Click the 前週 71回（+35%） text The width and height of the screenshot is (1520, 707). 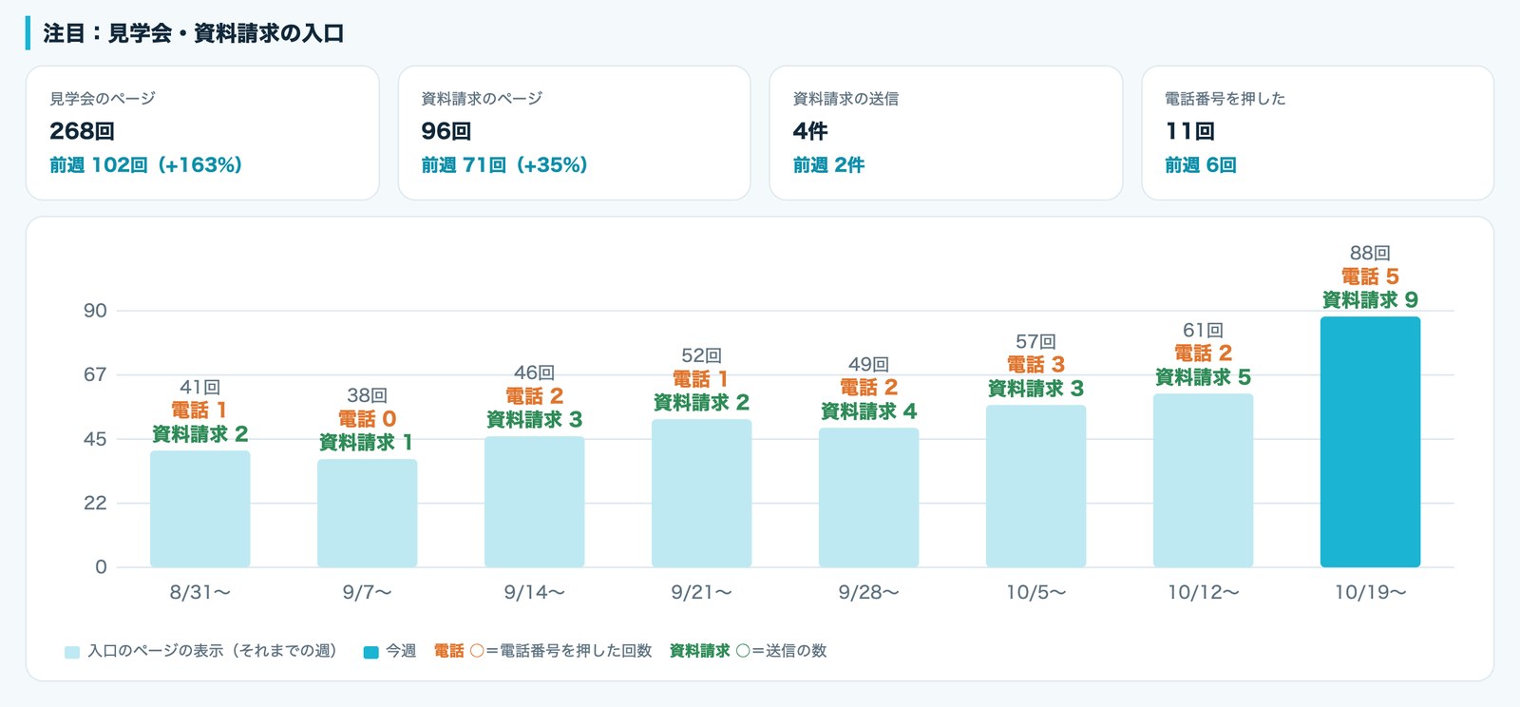pos(504,165)
